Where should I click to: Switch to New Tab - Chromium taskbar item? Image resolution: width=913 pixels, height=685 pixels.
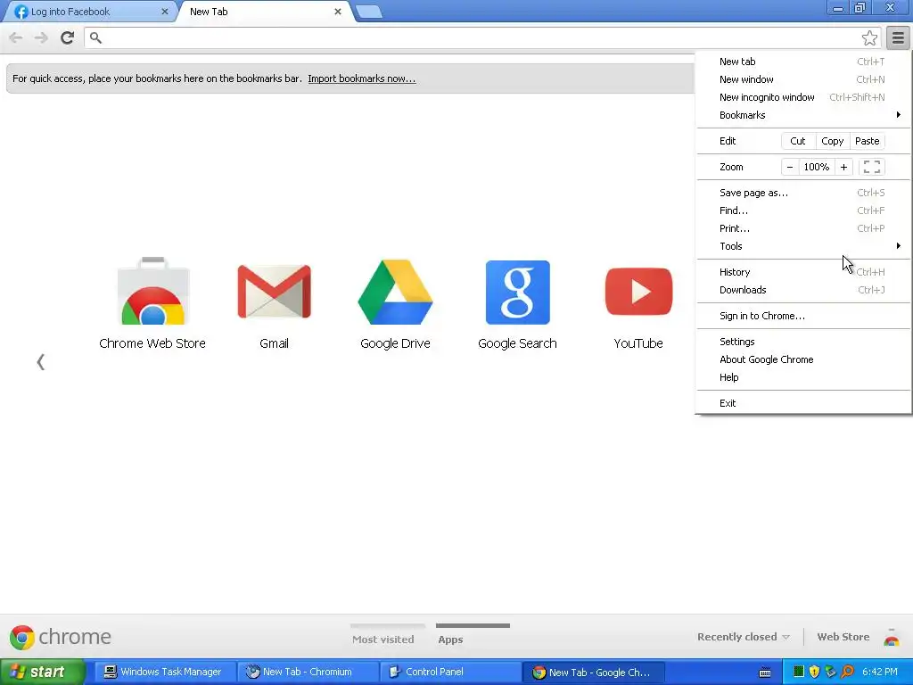[308, 672]
